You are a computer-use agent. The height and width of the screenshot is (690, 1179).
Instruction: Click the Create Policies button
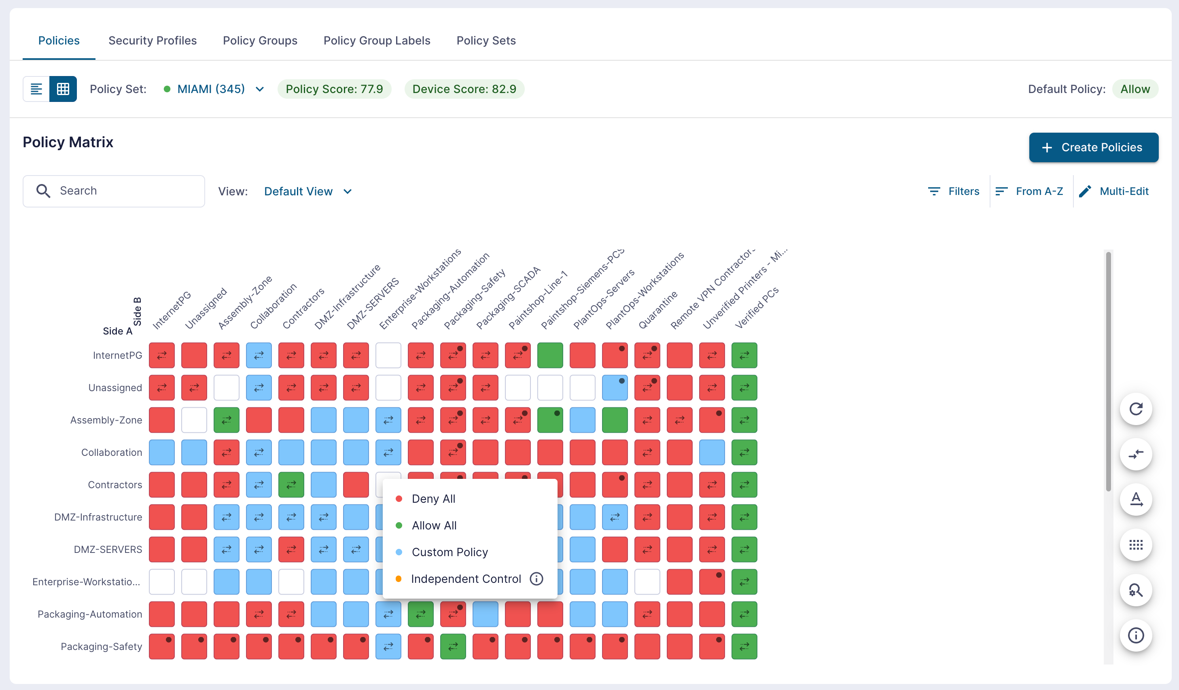coord(1093,147)
